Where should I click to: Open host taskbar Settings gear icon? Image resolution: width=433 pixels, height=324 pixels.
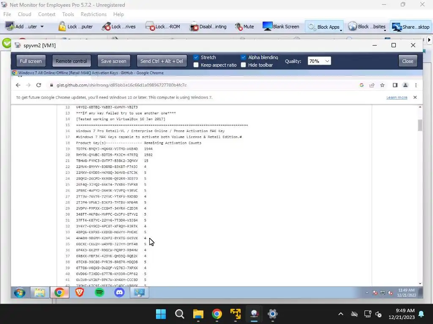(273, 314)
